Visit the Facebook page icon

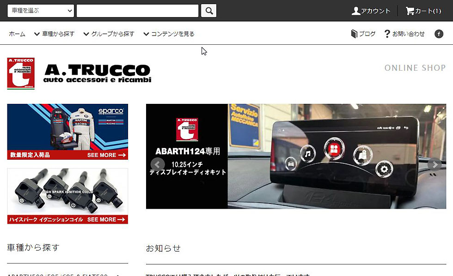tap(439, 34)
